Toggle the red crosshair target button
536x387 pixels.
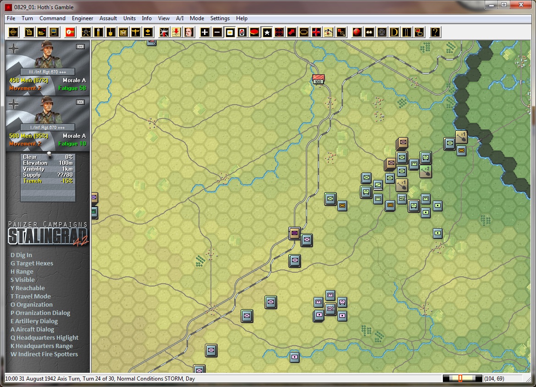click(279, 32)
